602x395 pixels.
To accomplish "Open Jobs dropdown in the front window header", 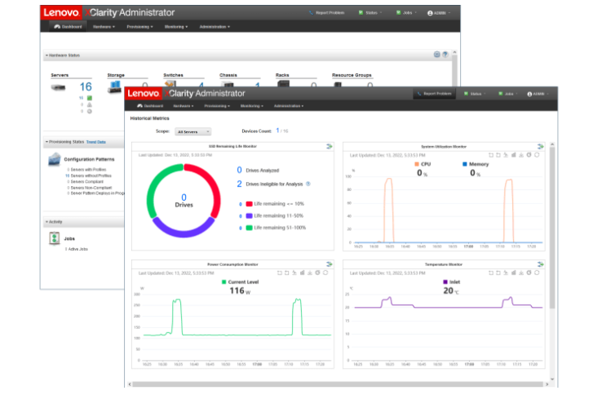I will pyautogui.click(x=508, y=94).
